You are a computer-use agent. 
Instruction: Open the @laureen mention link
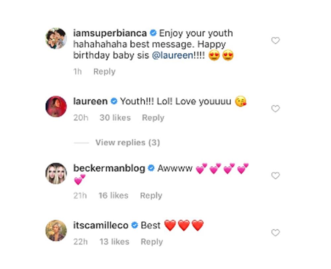pyautogui.click(x=172, y=55)
